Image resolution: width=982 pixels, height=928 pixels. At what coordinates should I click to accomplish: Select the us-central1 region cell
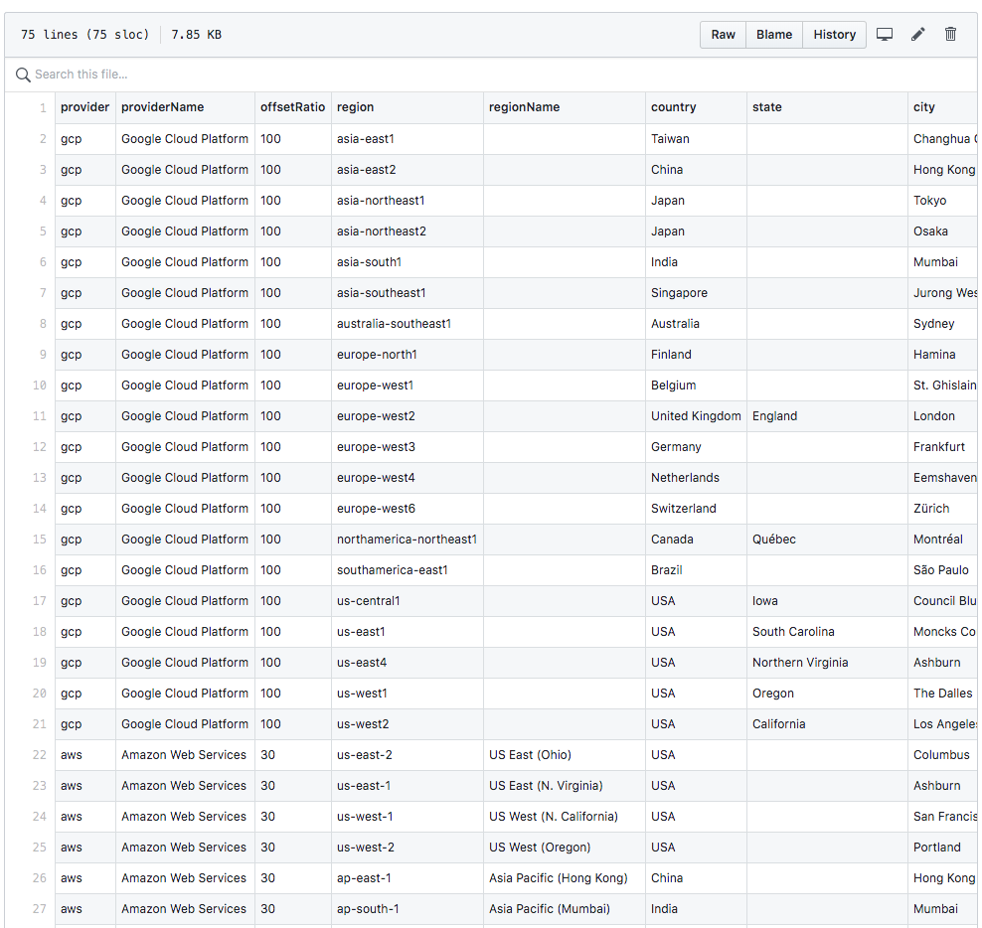coord(408,601)
